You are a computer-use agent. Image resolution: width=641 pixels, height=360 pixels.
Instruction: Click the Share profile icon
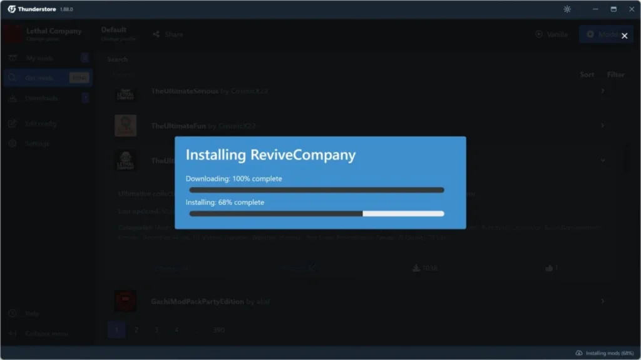(156, 34)
